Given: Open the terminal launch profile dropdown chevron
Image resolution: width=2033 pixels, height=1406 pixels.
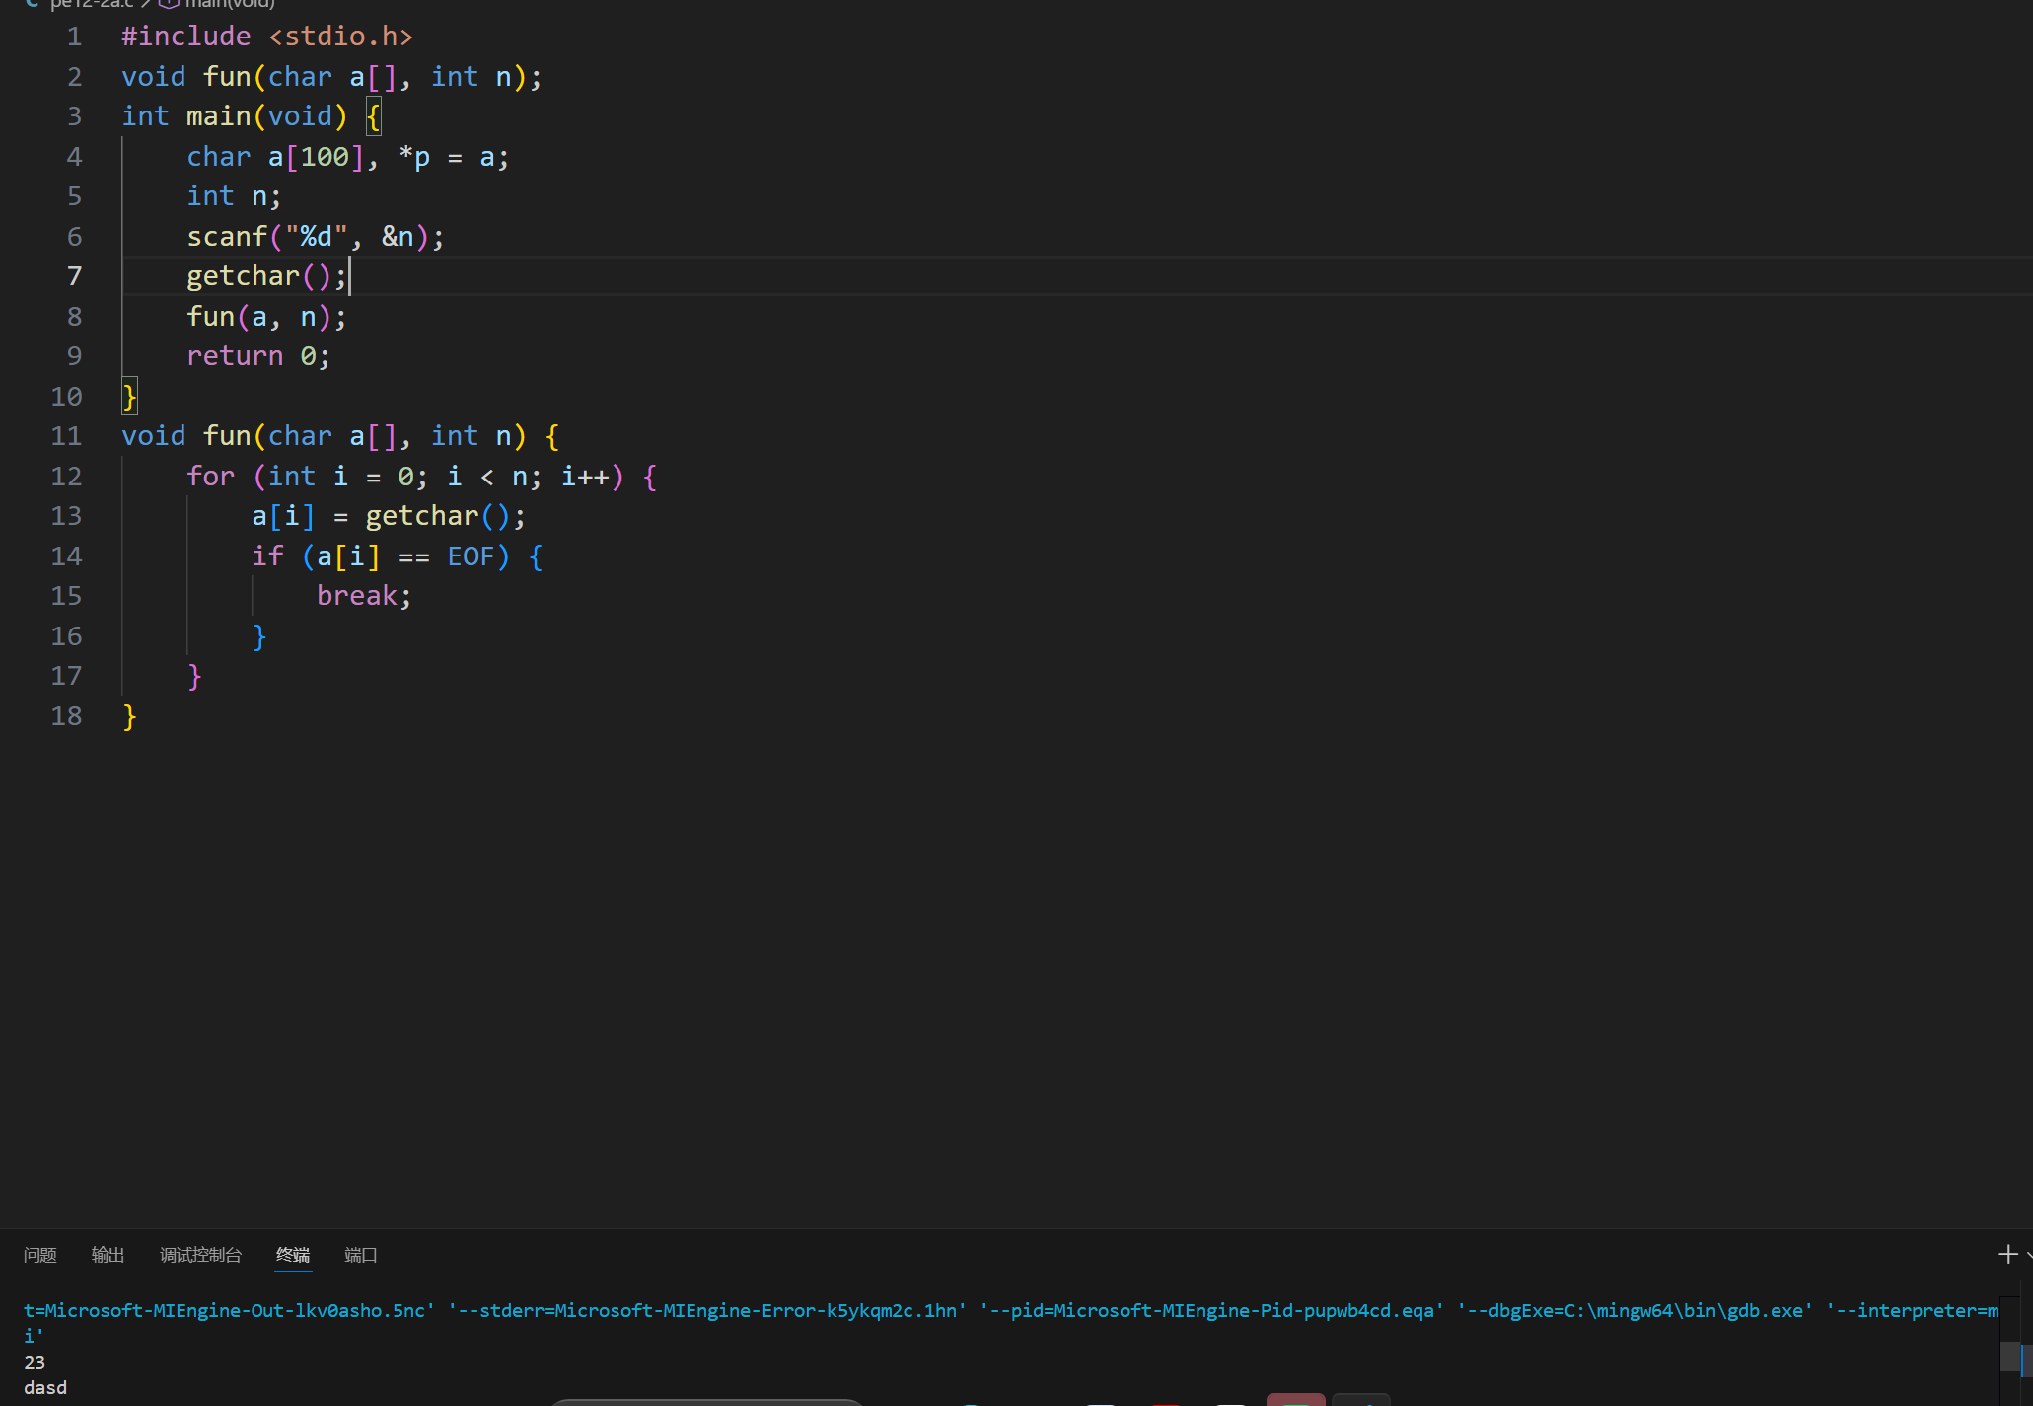Looking at the screenshot, I should coord(2028,1256).
